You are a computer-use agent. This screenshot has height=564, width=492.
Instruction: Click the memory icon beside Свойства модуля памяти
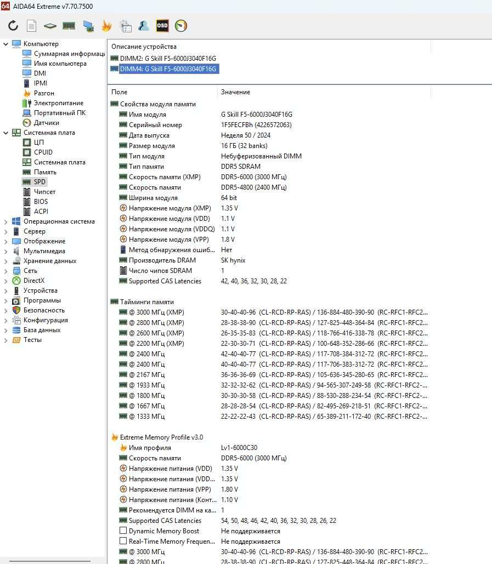pyautogui.click(x=115, y=104)
